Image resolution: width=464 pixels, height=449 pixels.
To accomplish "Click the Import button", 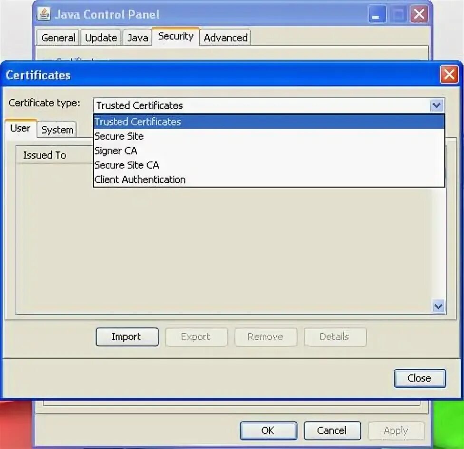I will point(127,337).
